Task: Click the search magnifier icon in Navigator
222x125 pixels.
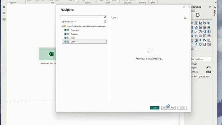Action: click(105, 17)
